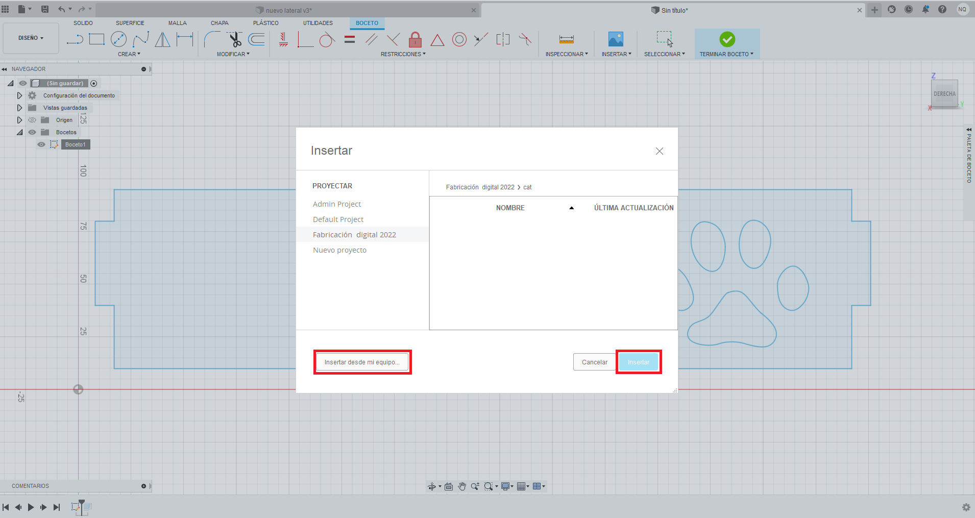This screenshot has height=518, width=975.
Task: Select the Trim scissors tool
Action: point(235,39)
